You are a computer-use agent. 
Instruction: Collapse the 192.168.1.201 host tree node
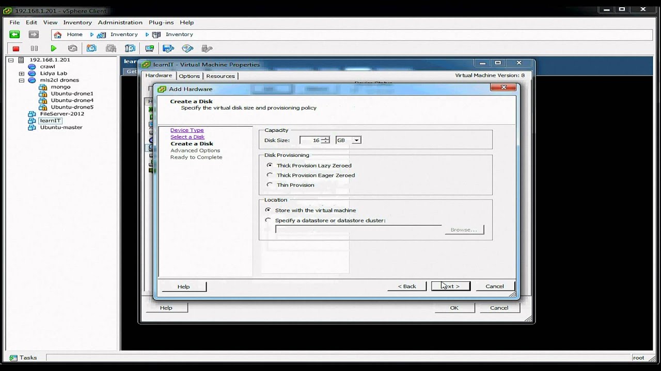click(x=11, y=60)
